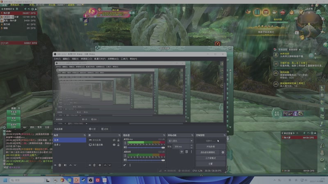The height and width of the screenshot is (184, 328).
Task: Add a scene transition with the plus icon
Action: click(x=182, y=152)
